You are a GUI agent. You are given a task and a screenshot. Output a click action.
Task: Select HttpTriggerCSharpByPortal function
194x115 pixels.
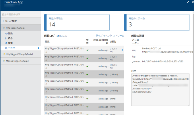coord(21,54)
